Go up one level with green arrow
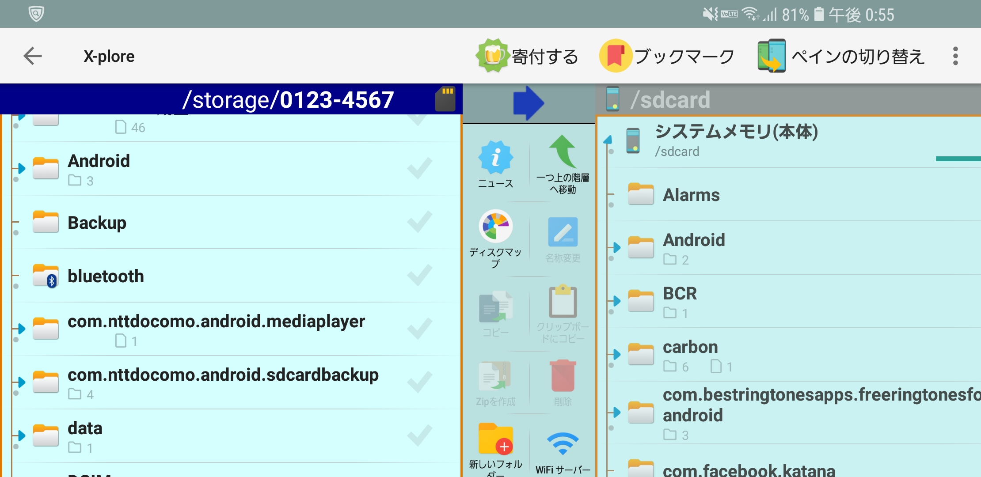The width and height of the screenshot is (981, 477). tap(563, 151)
